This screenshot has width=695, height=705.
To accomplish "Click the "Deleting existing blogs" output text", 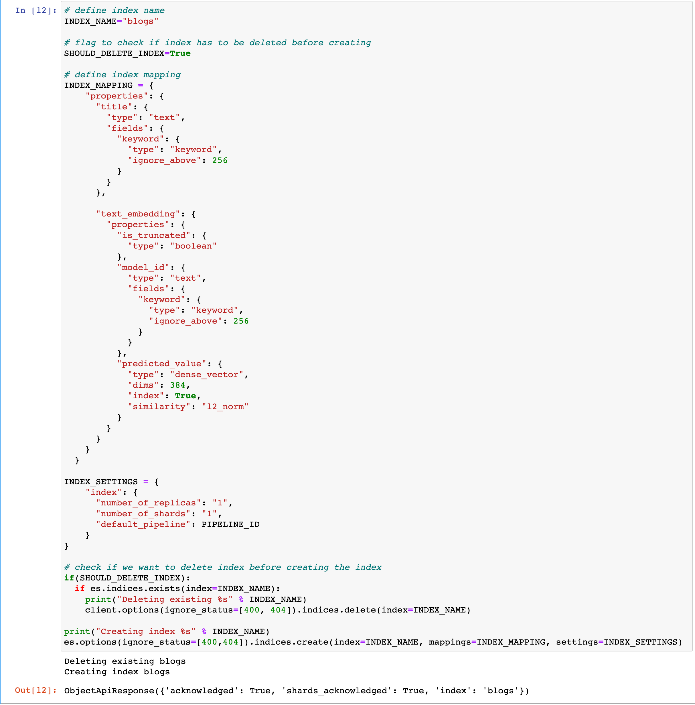I will click(x=125, y=661).
